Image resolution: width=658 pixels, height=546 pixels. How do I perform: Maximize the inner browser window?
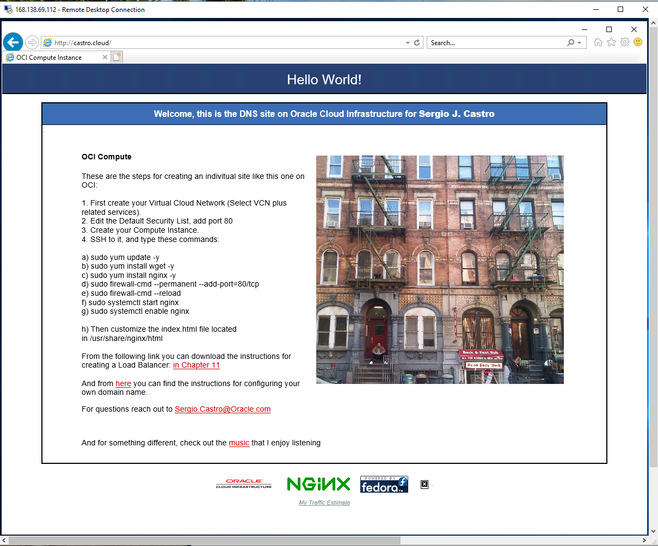click(x=609, y=29)
